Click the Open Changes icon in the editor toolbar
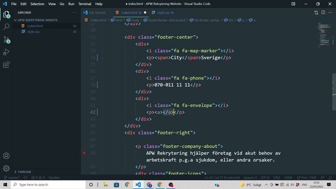The width and height of the screenshot is (336, 189). 316,13
